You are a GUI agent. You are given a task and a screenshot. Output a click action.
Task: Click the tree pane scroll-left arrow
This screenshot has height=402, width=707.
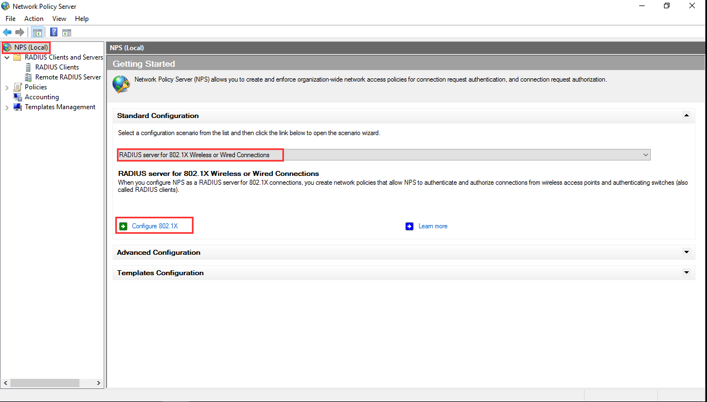tap(6, 383)
